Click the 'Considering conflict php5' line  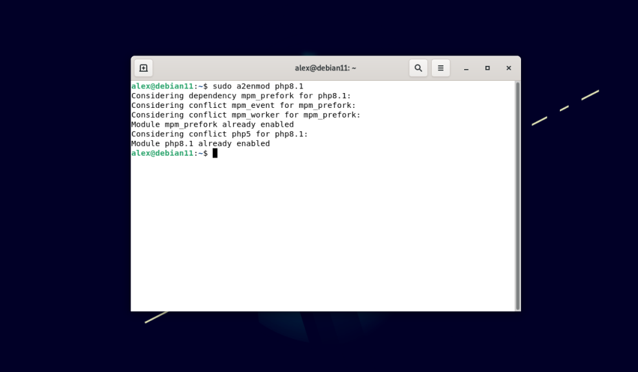tap(220, 134)
